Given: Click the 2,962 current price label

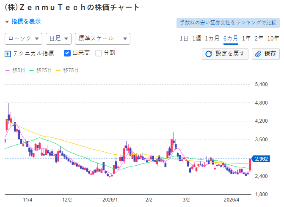Looking at the screenshot, I should (261, 159).
